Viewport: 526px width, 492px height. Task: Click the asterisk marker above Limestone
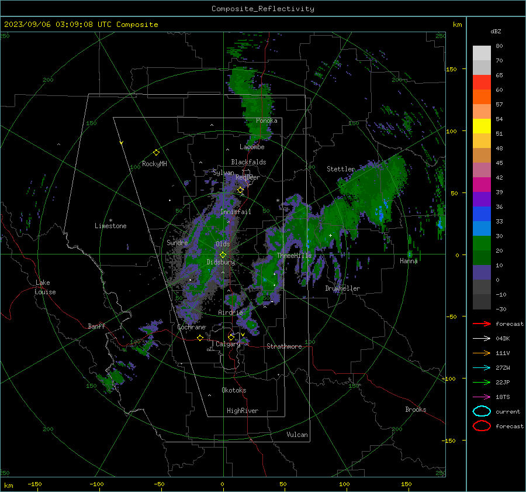110,221
